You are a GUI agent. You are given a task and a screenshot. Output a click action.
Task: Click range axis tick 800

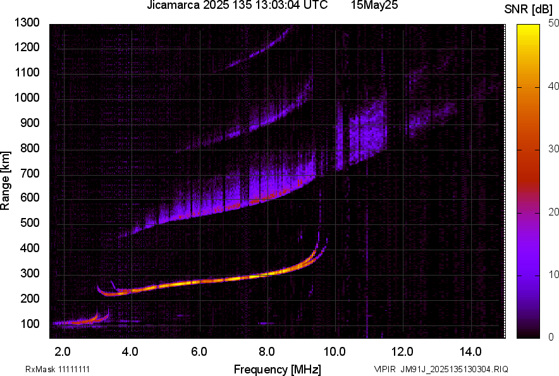(30, 148)
